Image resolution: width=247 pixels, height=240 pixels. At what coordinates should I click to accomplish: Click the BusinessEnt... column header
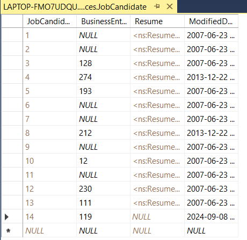point(104,21)
